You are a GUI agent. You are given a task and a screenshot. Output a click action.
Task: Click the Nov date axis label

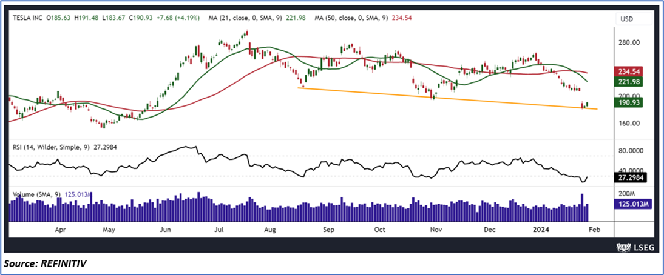(x=436, y=230)
